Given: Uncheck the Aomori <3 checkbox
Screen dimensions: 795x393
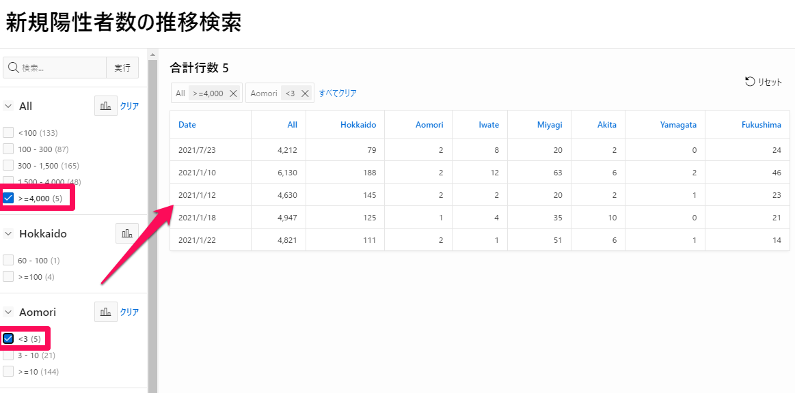Looking at the screenshot, I should (8, 338).
